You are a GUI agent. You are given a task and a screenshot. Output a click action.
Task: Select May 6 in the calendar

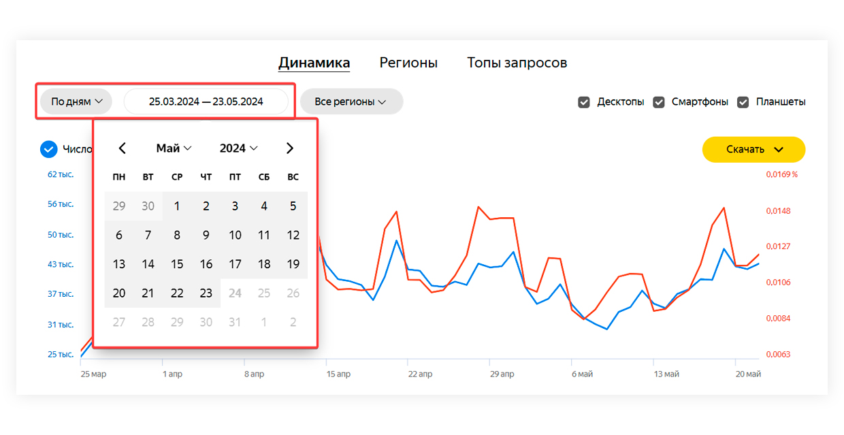coord(119,236)
